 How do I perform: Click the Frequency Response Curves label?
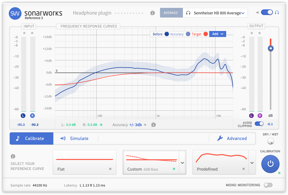pyautogui.click(x=89, y=26)
